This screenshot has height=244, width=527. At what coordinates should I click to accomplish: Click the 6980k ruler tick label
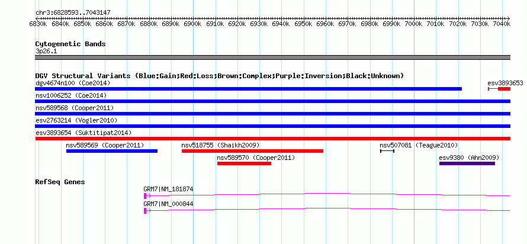(x=369, y=24)
